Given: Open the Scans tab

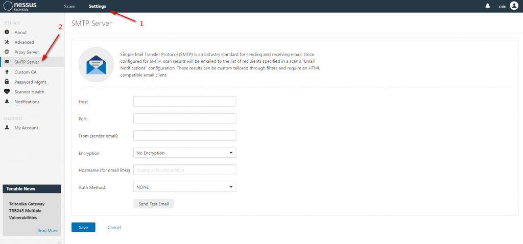Looking at the screenshot, I should click(69, 6).
